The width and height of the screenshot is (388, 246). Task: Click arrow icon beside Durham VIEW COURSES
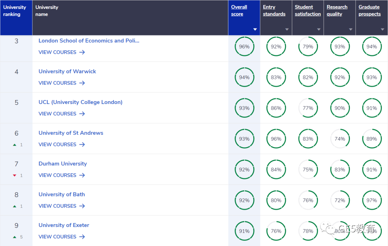point(82,175)
